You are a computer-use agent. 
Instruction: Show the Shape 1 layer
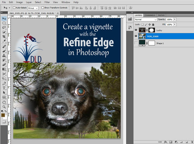click(x=136, y=43)
